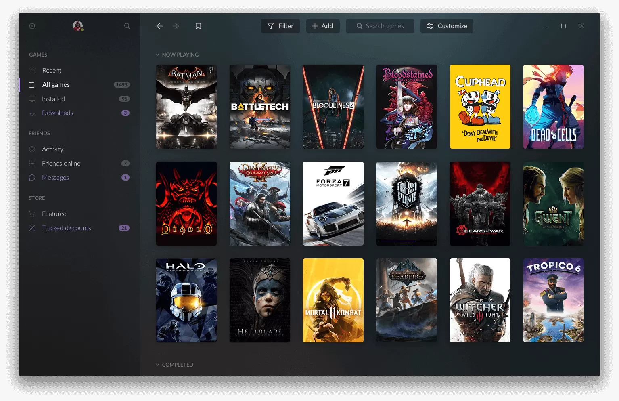Click the Frostpunk download progress bar
Image resolution: width=619 pixels, height=401 pixels.
point(406,241)
